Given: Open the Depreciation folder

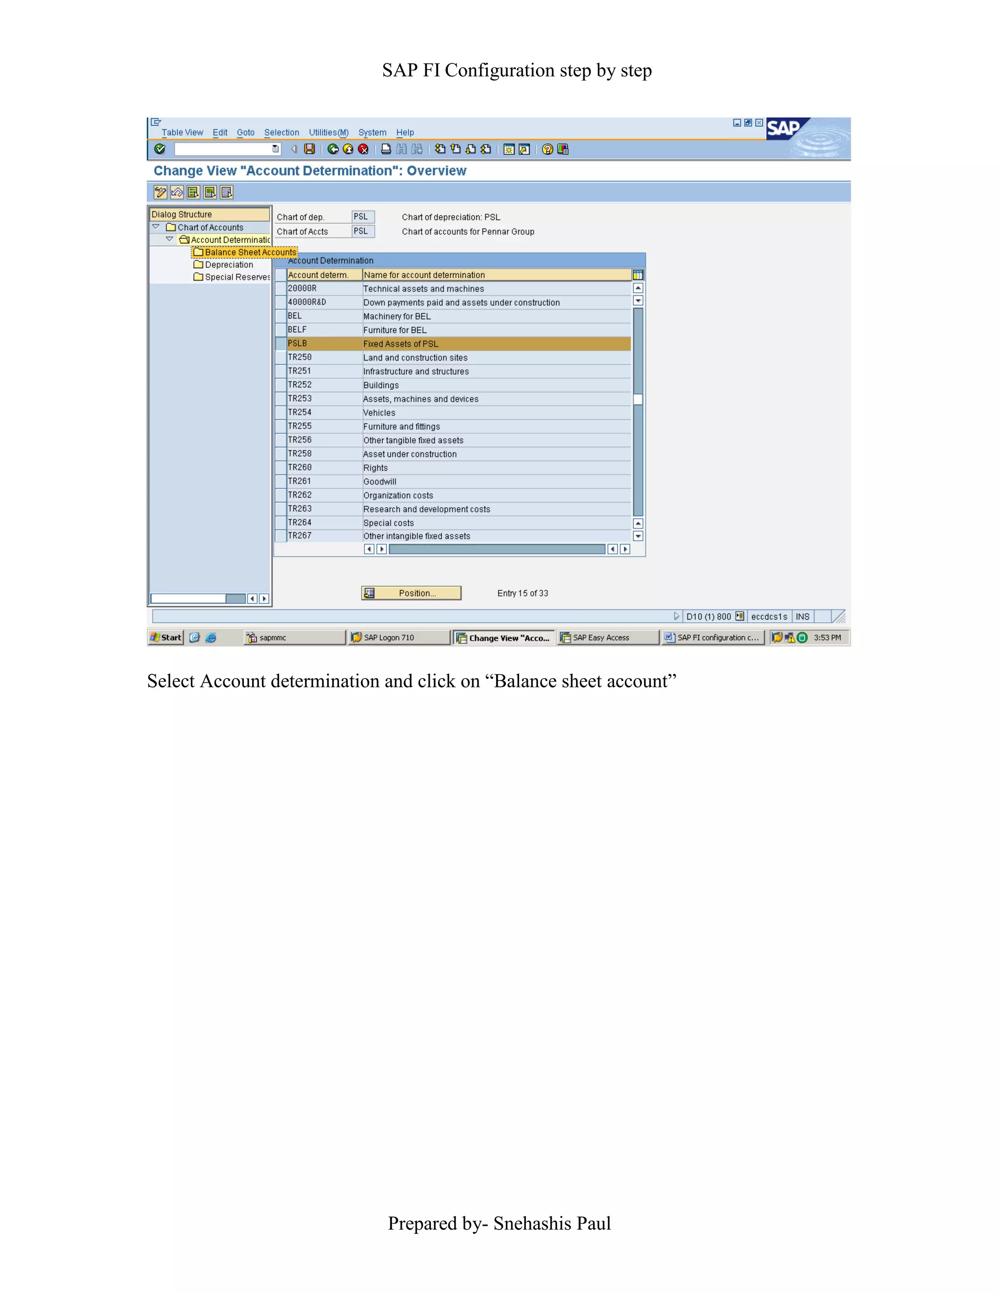Looking at the screenshot, I should coord(223,264).
